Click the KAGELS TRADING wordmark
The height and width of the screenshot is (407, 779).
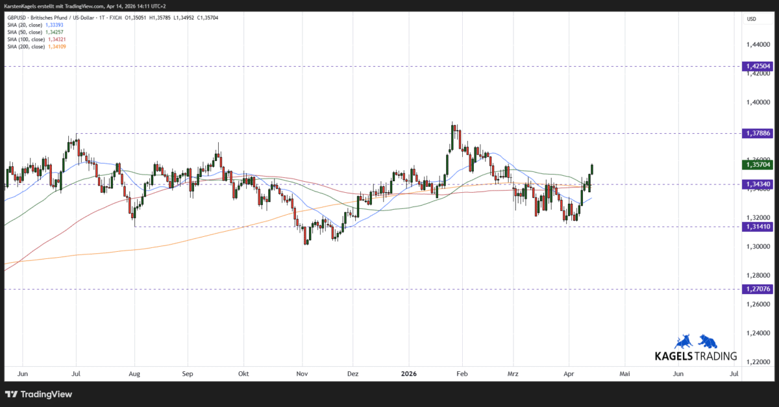pyautogui.click(x=696, y=355)
